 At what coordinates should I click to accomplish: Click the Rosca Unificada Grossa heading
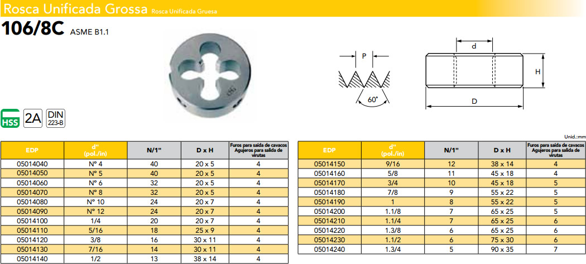click(74, 9)
